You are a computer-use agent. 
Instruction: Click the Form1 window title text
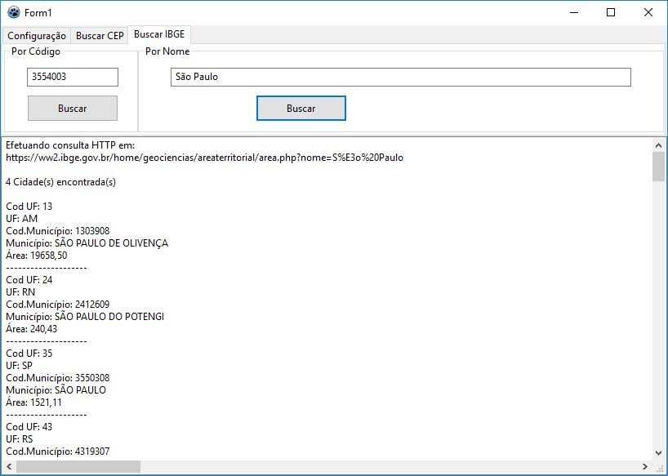(38, 13)
